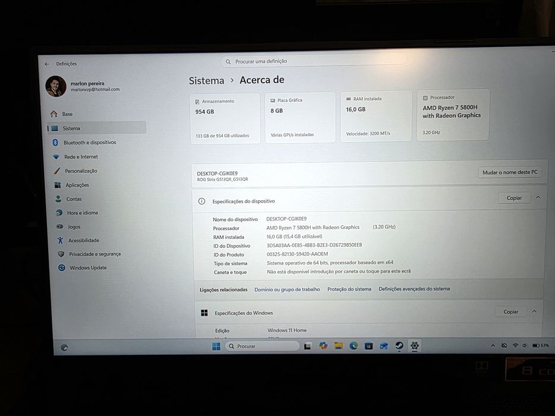Open the Placa Gráfica 8 GB card
Screen dimensions: 555x416
point(300,118)
